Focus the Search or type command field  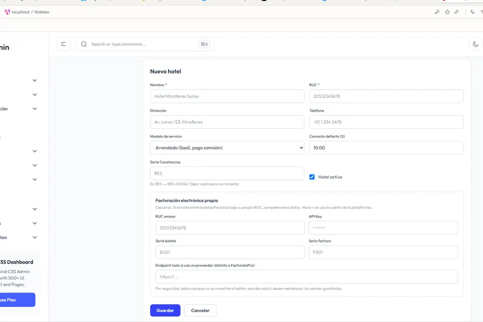pos(144,44)
